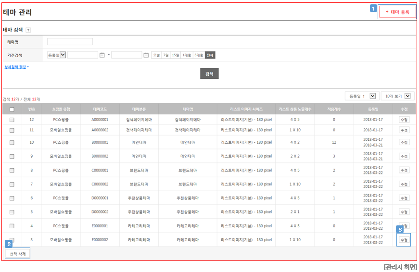Click the theme code cell B0000001

[100, 142]
